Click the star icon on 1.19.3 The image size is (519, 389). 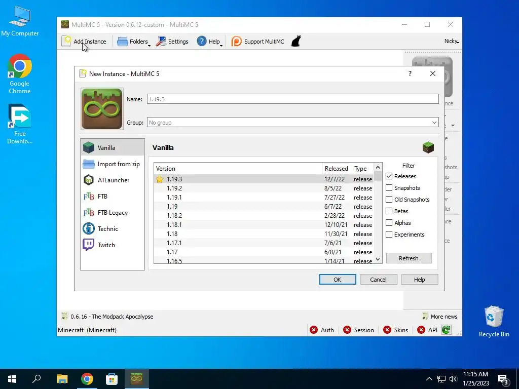160,179
